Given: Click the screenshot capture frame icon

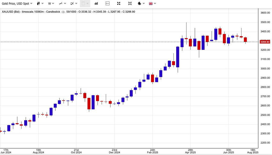Looking at the screenshot, I should pos(130,4).
